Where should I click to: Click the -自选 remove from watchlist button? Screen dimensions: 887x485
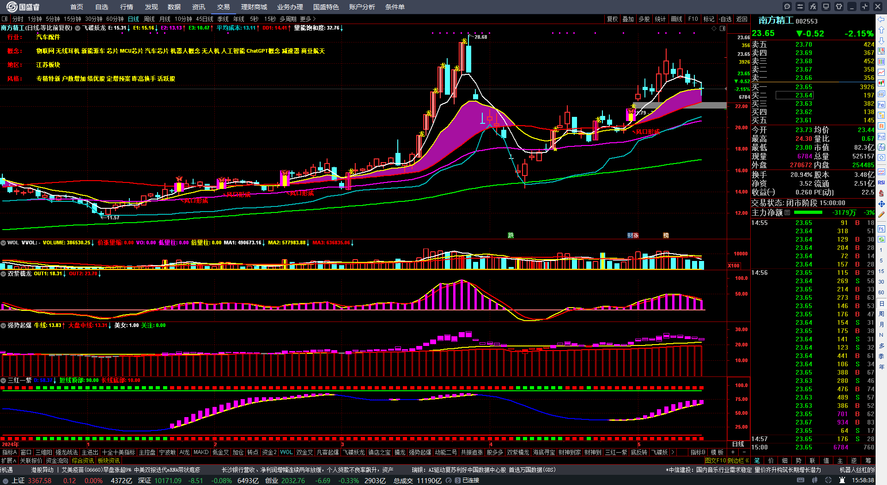tap(725, 19)
